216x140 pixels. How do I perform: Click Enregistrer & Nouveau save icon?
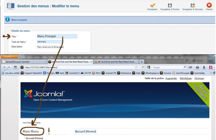[x=193, y=5]
